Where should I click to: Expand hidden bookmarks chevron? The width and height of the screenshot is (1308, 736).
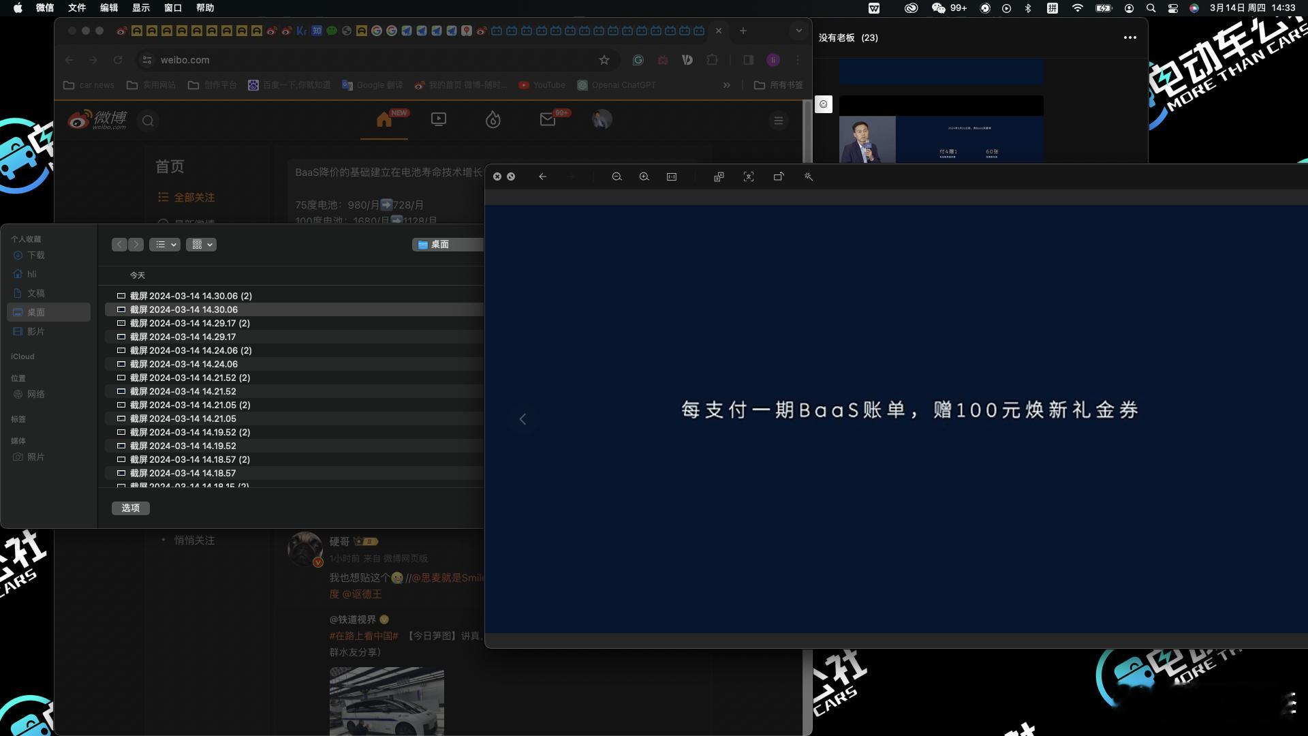click(x=727, y=85)
